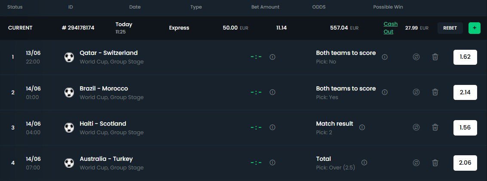Viewport: 487px width, 181px height.
Task: Swap the Qatar - Switzerland selection icon
Action: point(416,57)
